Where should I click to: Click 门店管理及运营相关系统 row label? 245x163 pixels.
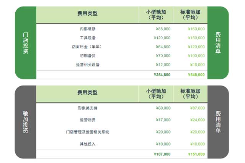(x=87, y=132)
